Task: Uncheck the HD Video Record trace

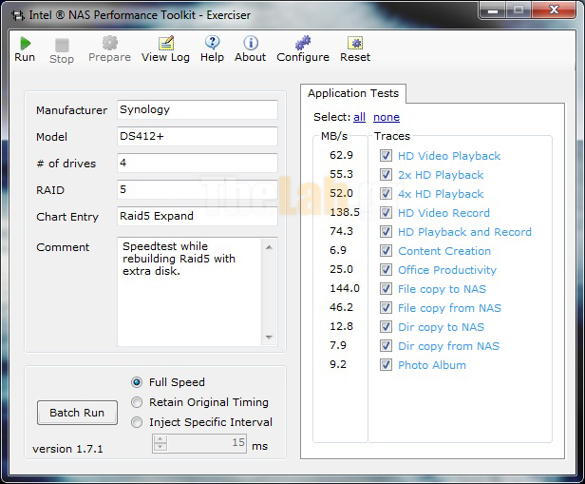Action: [x=386, y=212]
